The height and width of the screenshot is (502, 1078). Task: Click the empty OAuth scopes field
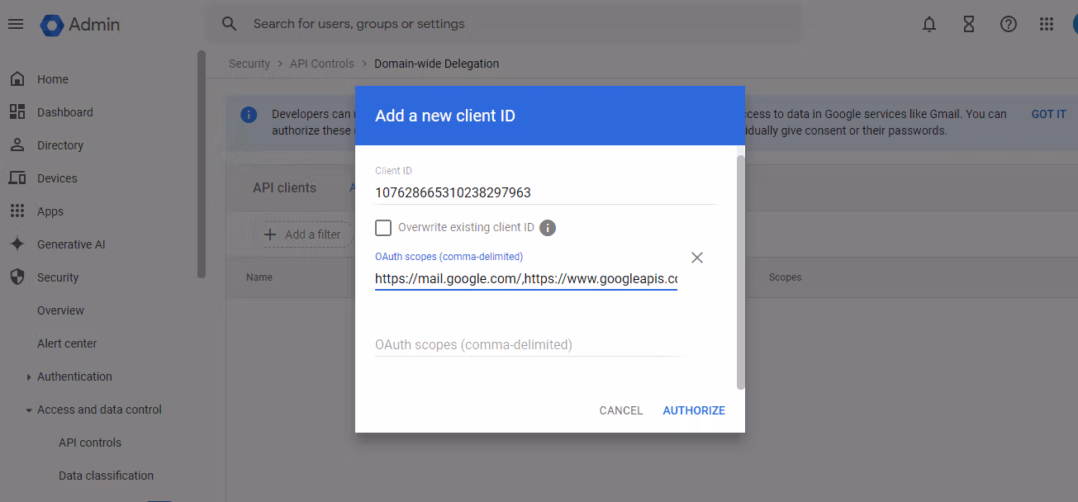coord(529,344)
